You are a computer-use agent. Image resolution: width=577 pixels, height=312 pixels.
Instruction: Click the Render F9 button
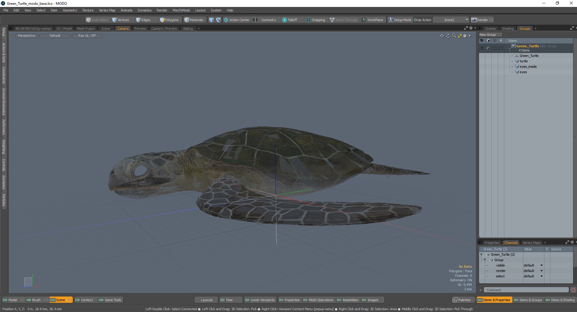(482, 20)
